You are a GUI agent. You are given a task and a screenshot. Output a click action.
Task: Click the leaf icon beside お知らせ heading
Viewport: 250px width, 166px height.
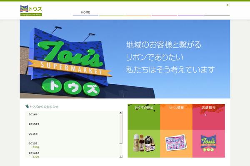[x=27, y=106]
